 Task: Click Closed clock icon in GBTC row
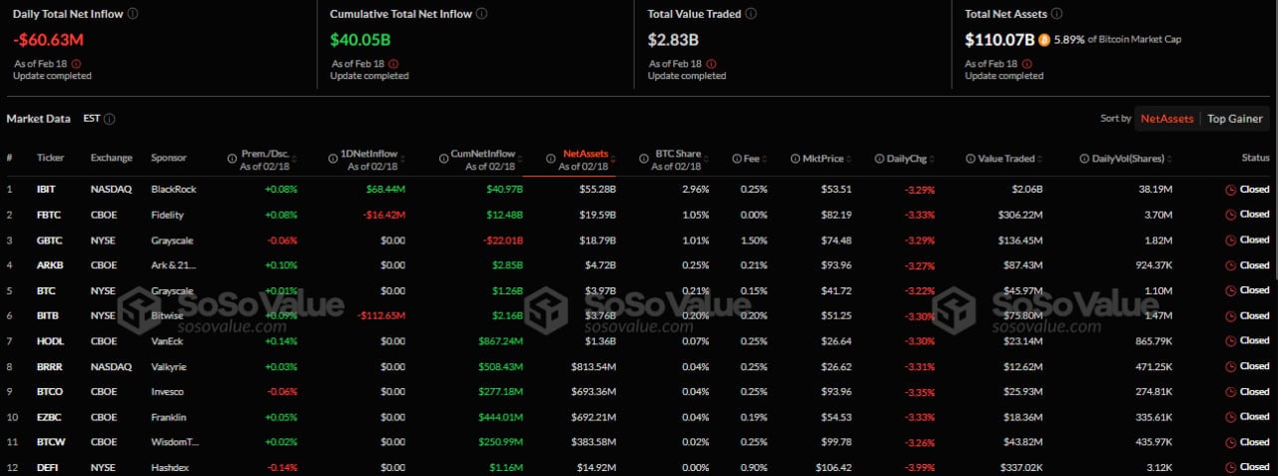(x=1230, y=239)
